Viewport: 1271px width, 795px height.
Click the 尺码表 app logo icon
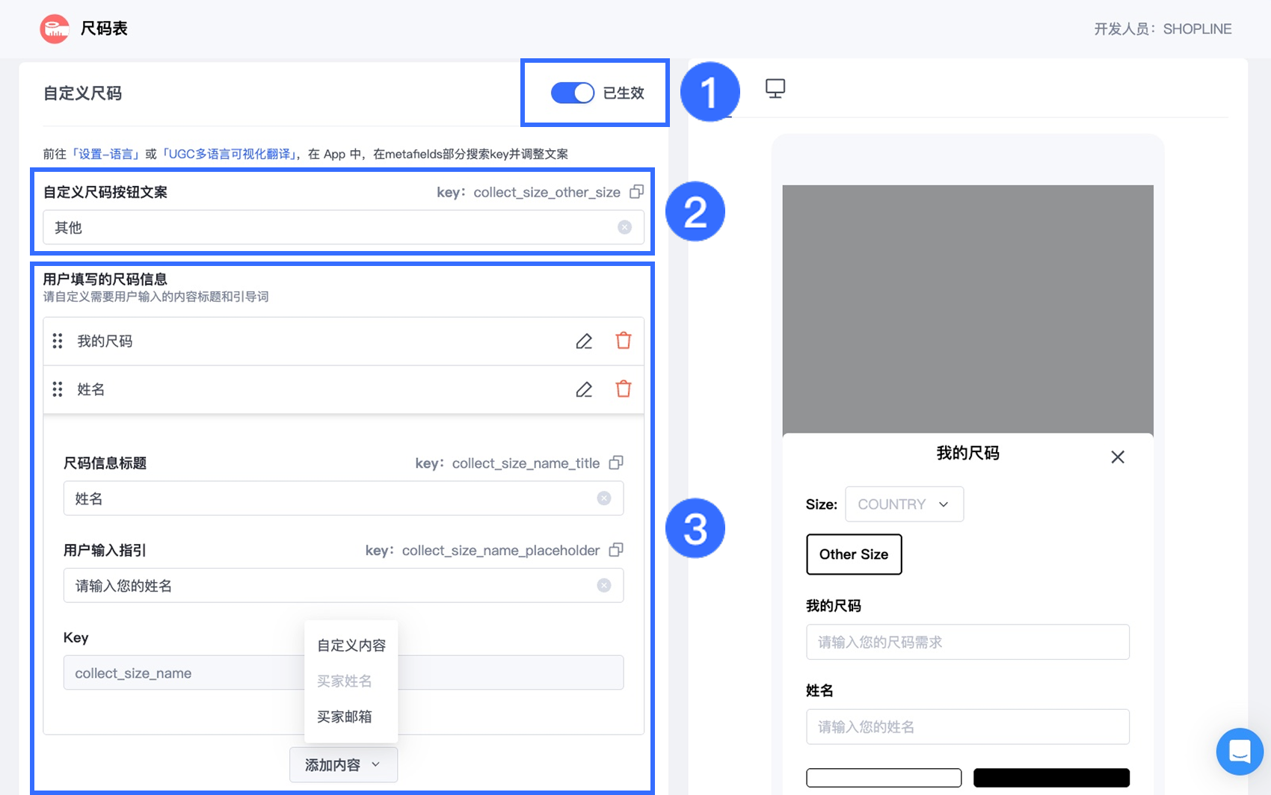(x=55, y=29)
